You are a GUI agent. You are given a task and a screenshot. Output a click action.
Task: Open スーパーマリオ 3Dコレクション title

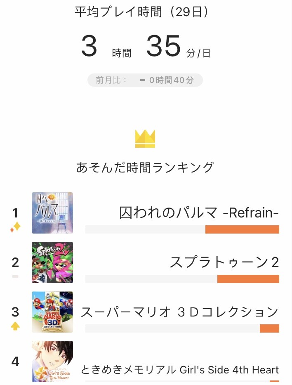[180, 312]
